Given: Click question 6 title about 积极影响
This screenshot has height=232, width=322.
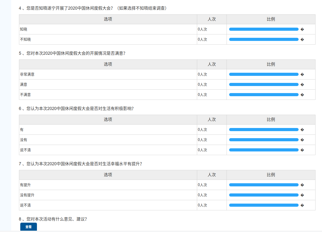Looking at the screenshot, I should pos(76,108).
